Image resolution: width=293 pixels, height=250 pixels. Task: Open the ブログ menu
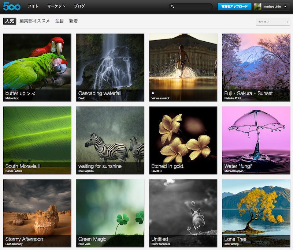(x=79, y=6)
